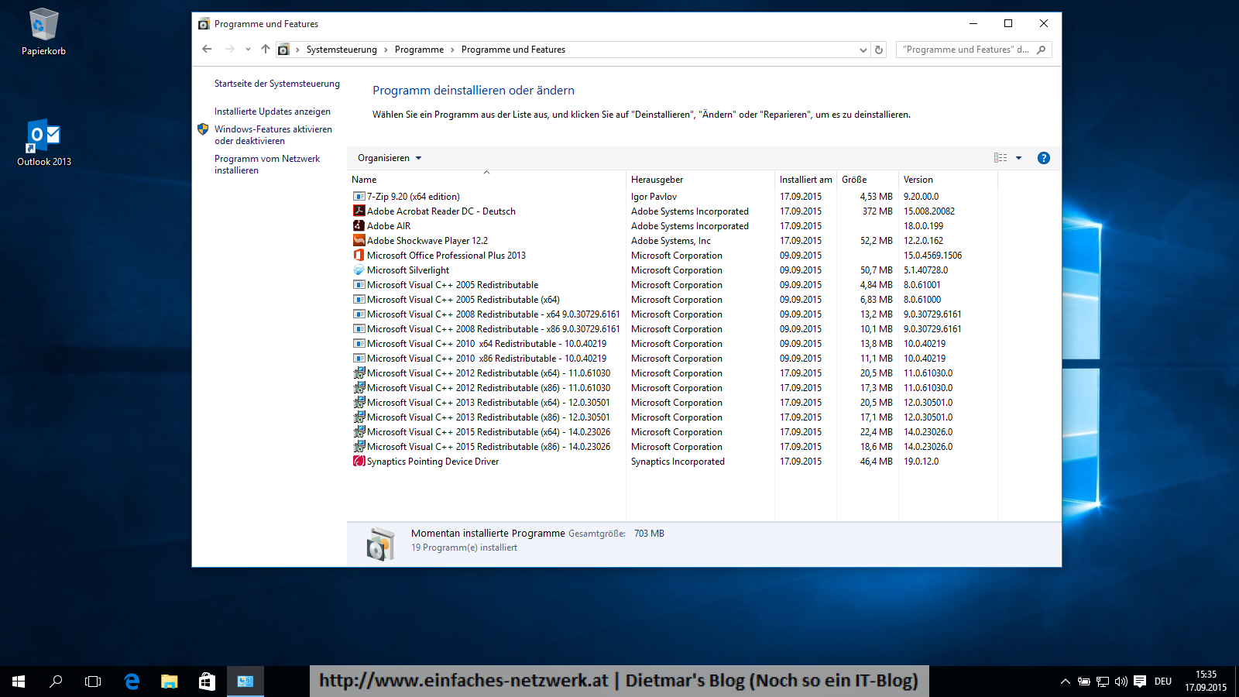The image size is (1239, 697).
Task: Select Visual C++ 2013 Redistributable (x86) row
Action: tap(672, 417)
